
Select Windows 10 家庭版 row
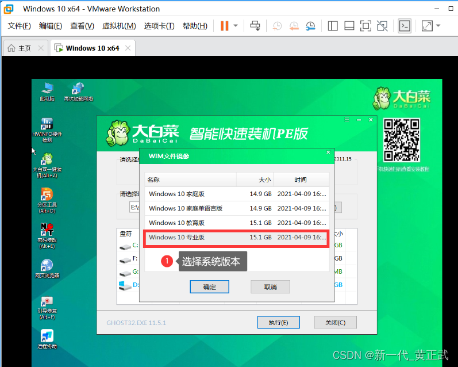(237, 194)
